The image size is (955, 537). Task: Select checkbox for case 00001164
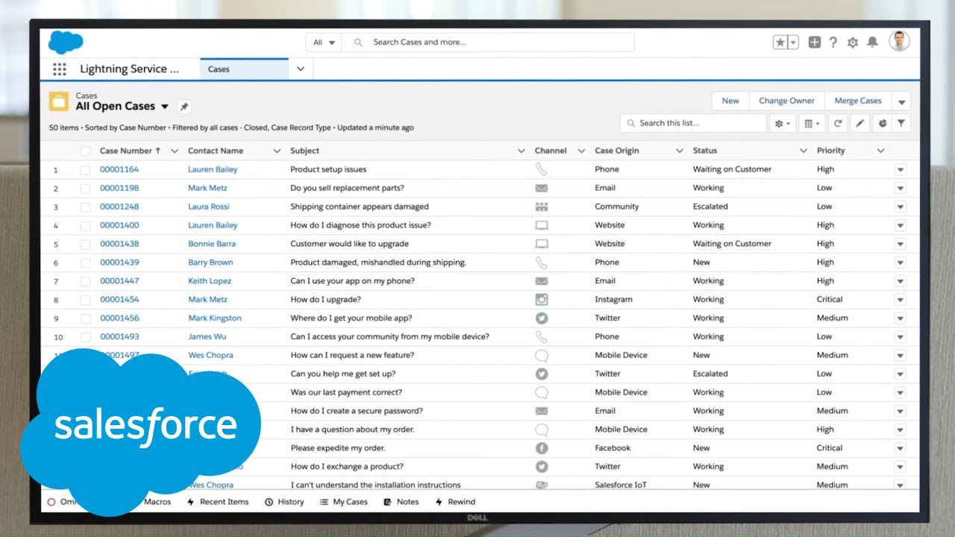click(x=85, y=169)
